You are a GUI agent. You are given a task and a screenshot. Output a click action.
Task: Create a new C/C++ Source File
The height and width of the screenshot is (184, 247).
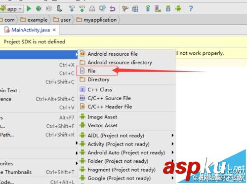point(126,98)
